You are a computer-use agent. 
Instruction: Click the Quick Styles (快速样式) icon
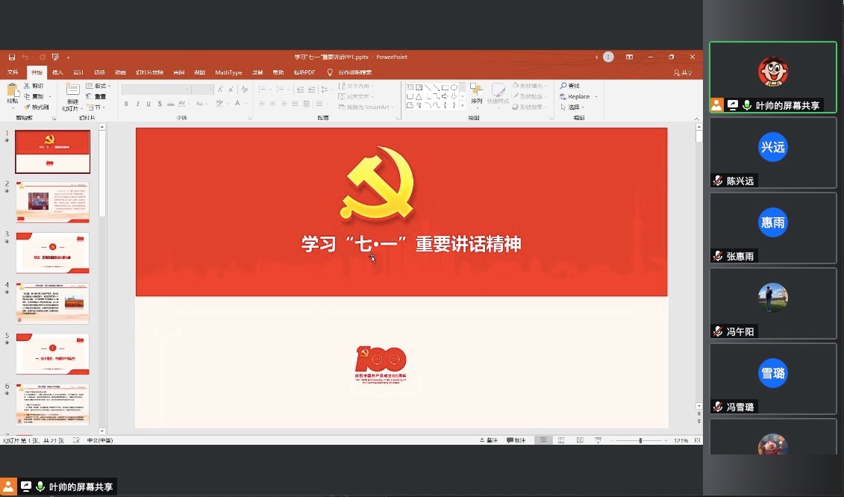pyautogui.click(x=498, y=90)
